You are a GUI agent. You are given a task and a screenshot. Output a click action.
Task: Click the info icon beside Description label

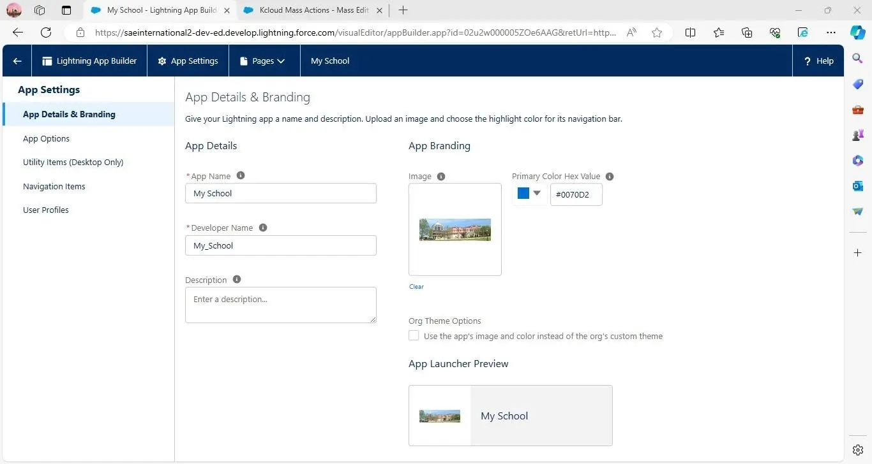coord(237,279)
